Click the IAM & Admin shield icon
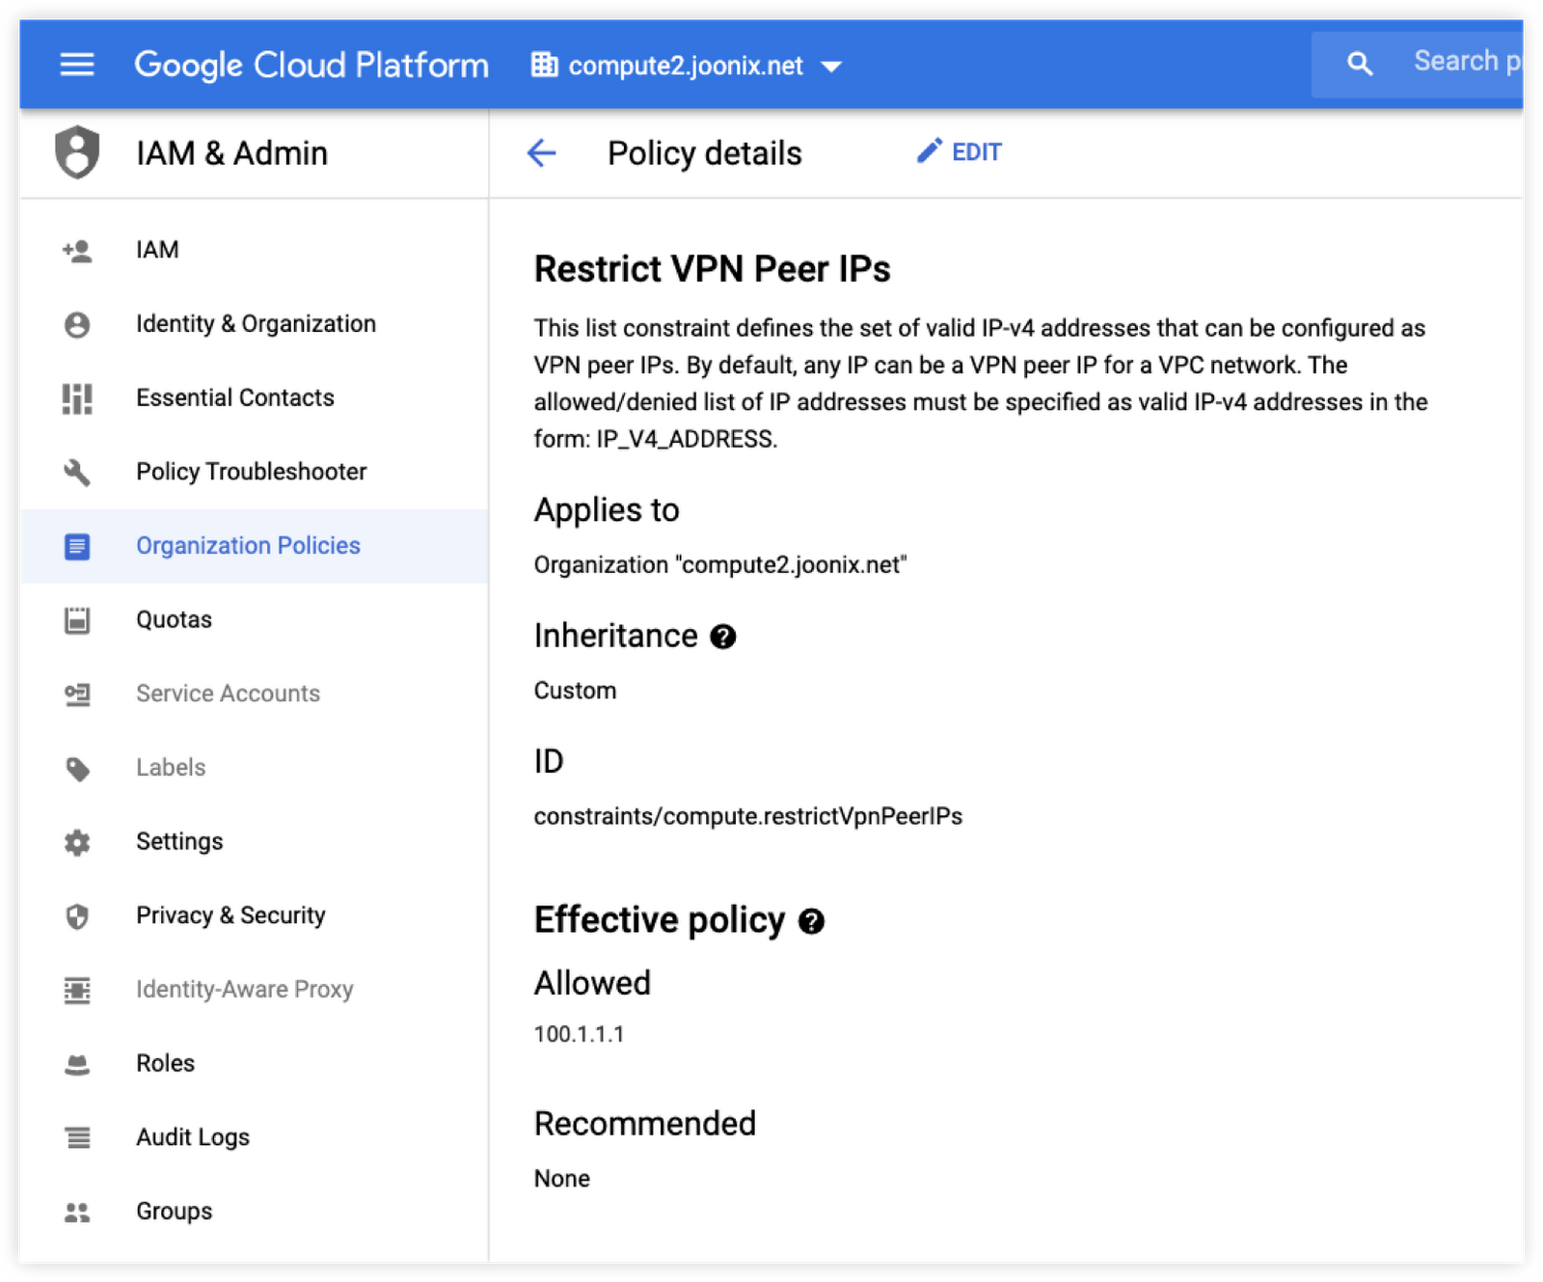1543x1282 pixels. 77,152
